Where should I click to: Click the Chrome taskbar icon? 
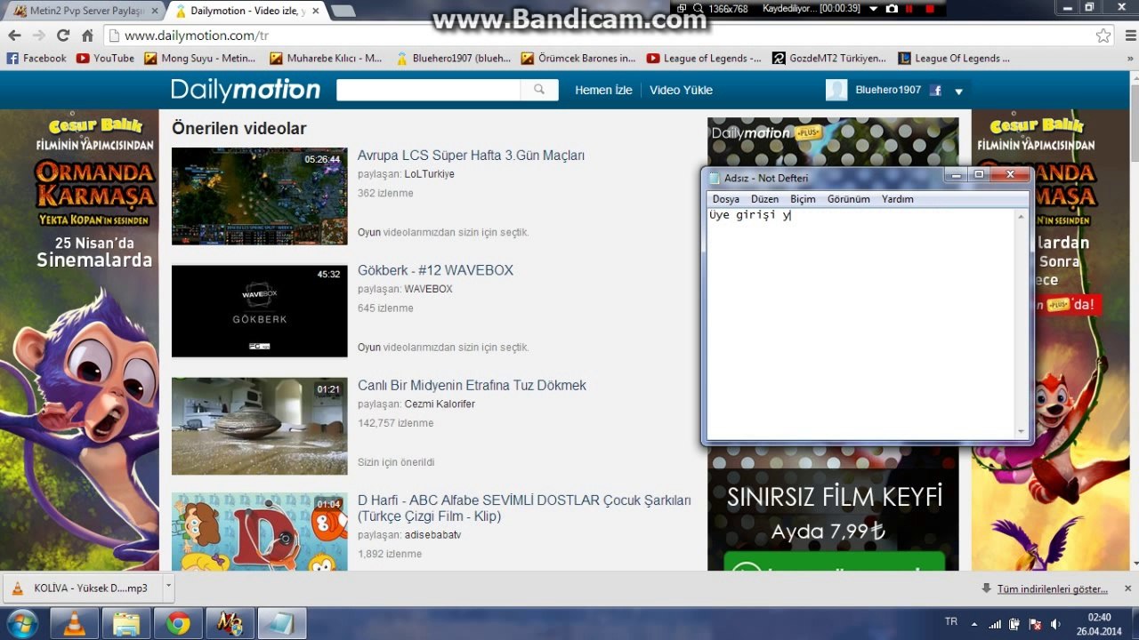(x=178, y=623)
